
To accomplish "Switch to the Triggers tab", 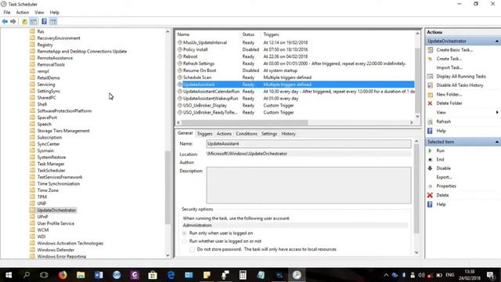I will coord(204,134).
